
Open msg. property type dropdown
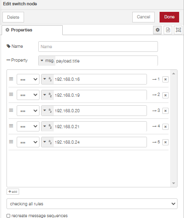pos(47,60)
